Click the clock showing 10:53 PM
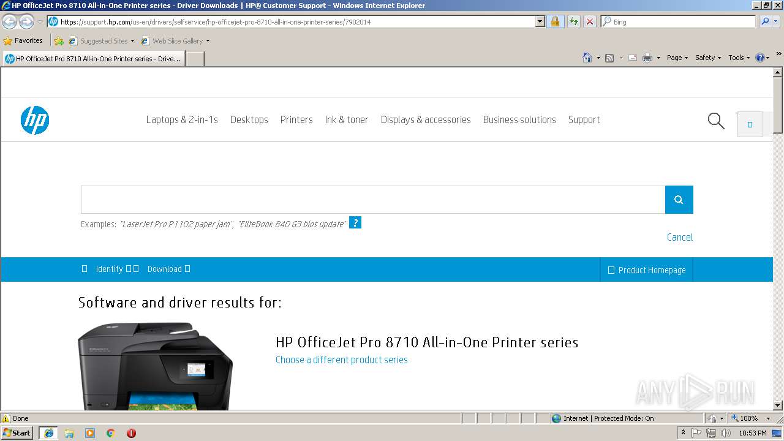This screenshot has width=784, height=441. [x=753, y=433]
